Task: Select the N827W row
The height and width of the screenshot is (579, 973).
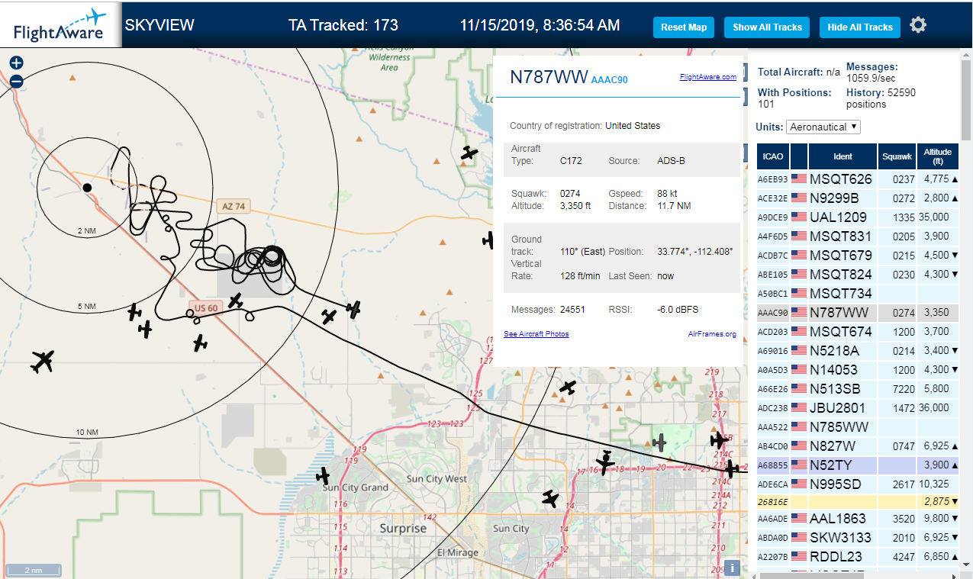Action: click(x=858, y=446)
